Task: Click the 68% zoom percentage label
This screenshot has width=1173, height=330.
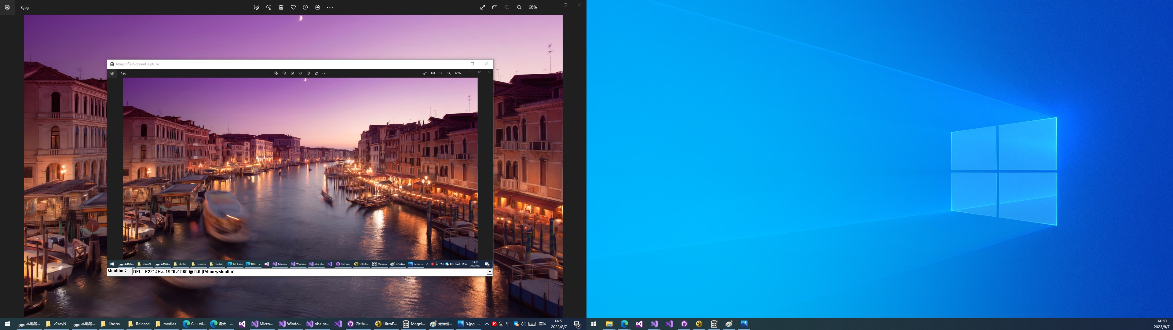Action: coord(533,7)
